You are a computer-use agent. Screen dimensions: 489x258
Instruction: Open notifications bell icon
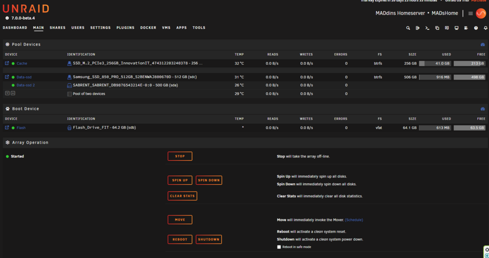486,28
